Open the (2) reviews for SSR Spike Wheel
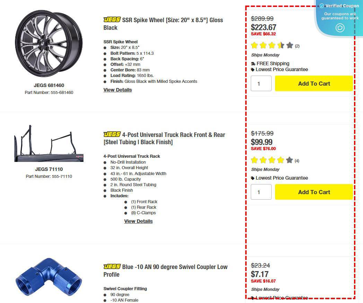The height and width of the screenshot is (303, 363). [297, 45]
